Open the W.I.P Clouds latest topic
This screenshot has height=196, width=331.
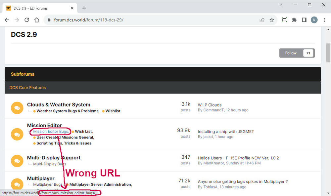coord(210,105)
